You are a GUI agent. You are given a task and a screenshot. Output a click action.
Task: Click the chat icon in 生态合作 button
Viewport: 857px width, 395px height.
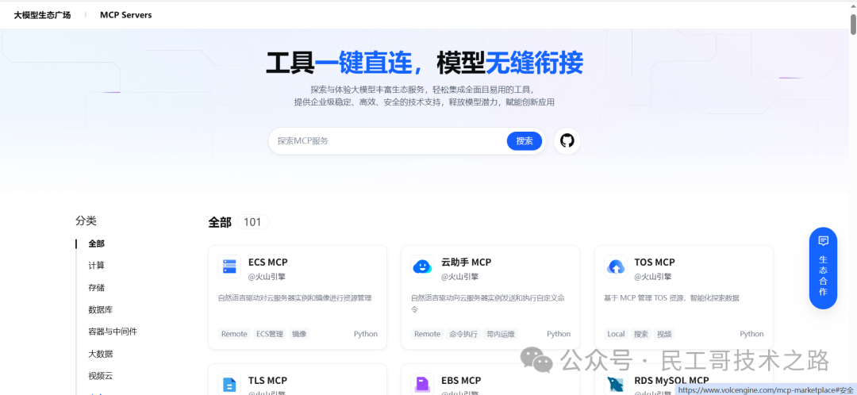click(x=823, y=240)
